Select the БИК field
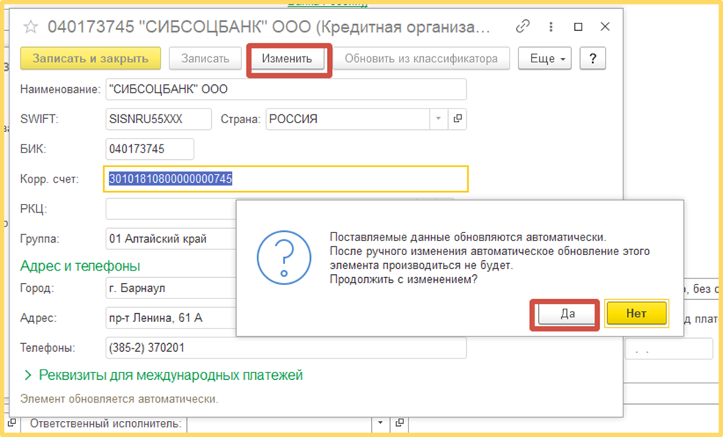The image size is (723, 437). pos(150,149)
